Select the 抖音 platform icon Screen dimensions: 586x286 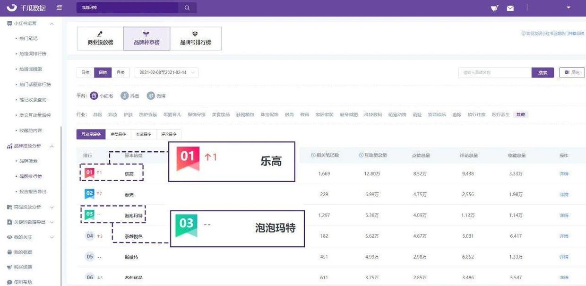click(124, 95)
